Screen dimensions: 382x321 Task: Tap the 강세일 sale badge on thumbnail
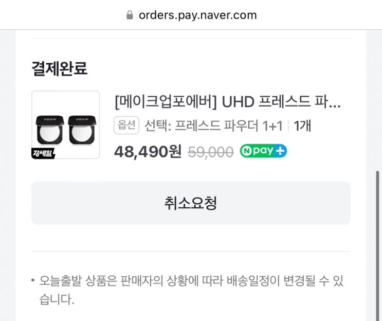point(43,153)
